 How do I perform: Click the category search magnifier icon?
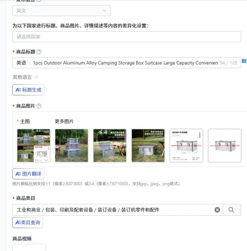click(231, 210)
